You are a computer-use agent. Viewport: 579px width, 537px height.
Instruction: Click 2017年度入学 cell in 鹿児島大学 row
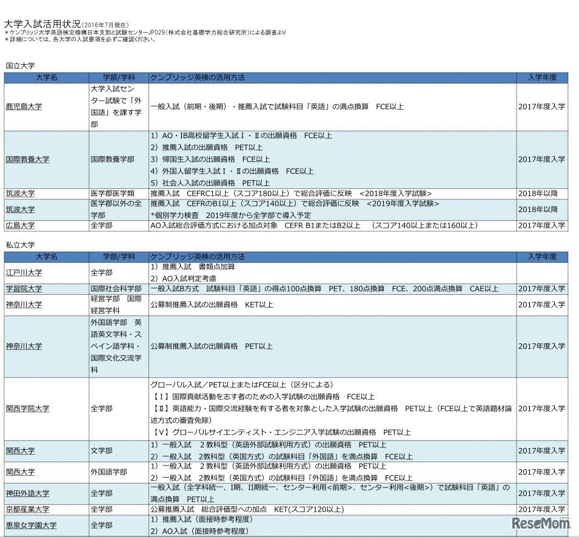click(541, 107)
